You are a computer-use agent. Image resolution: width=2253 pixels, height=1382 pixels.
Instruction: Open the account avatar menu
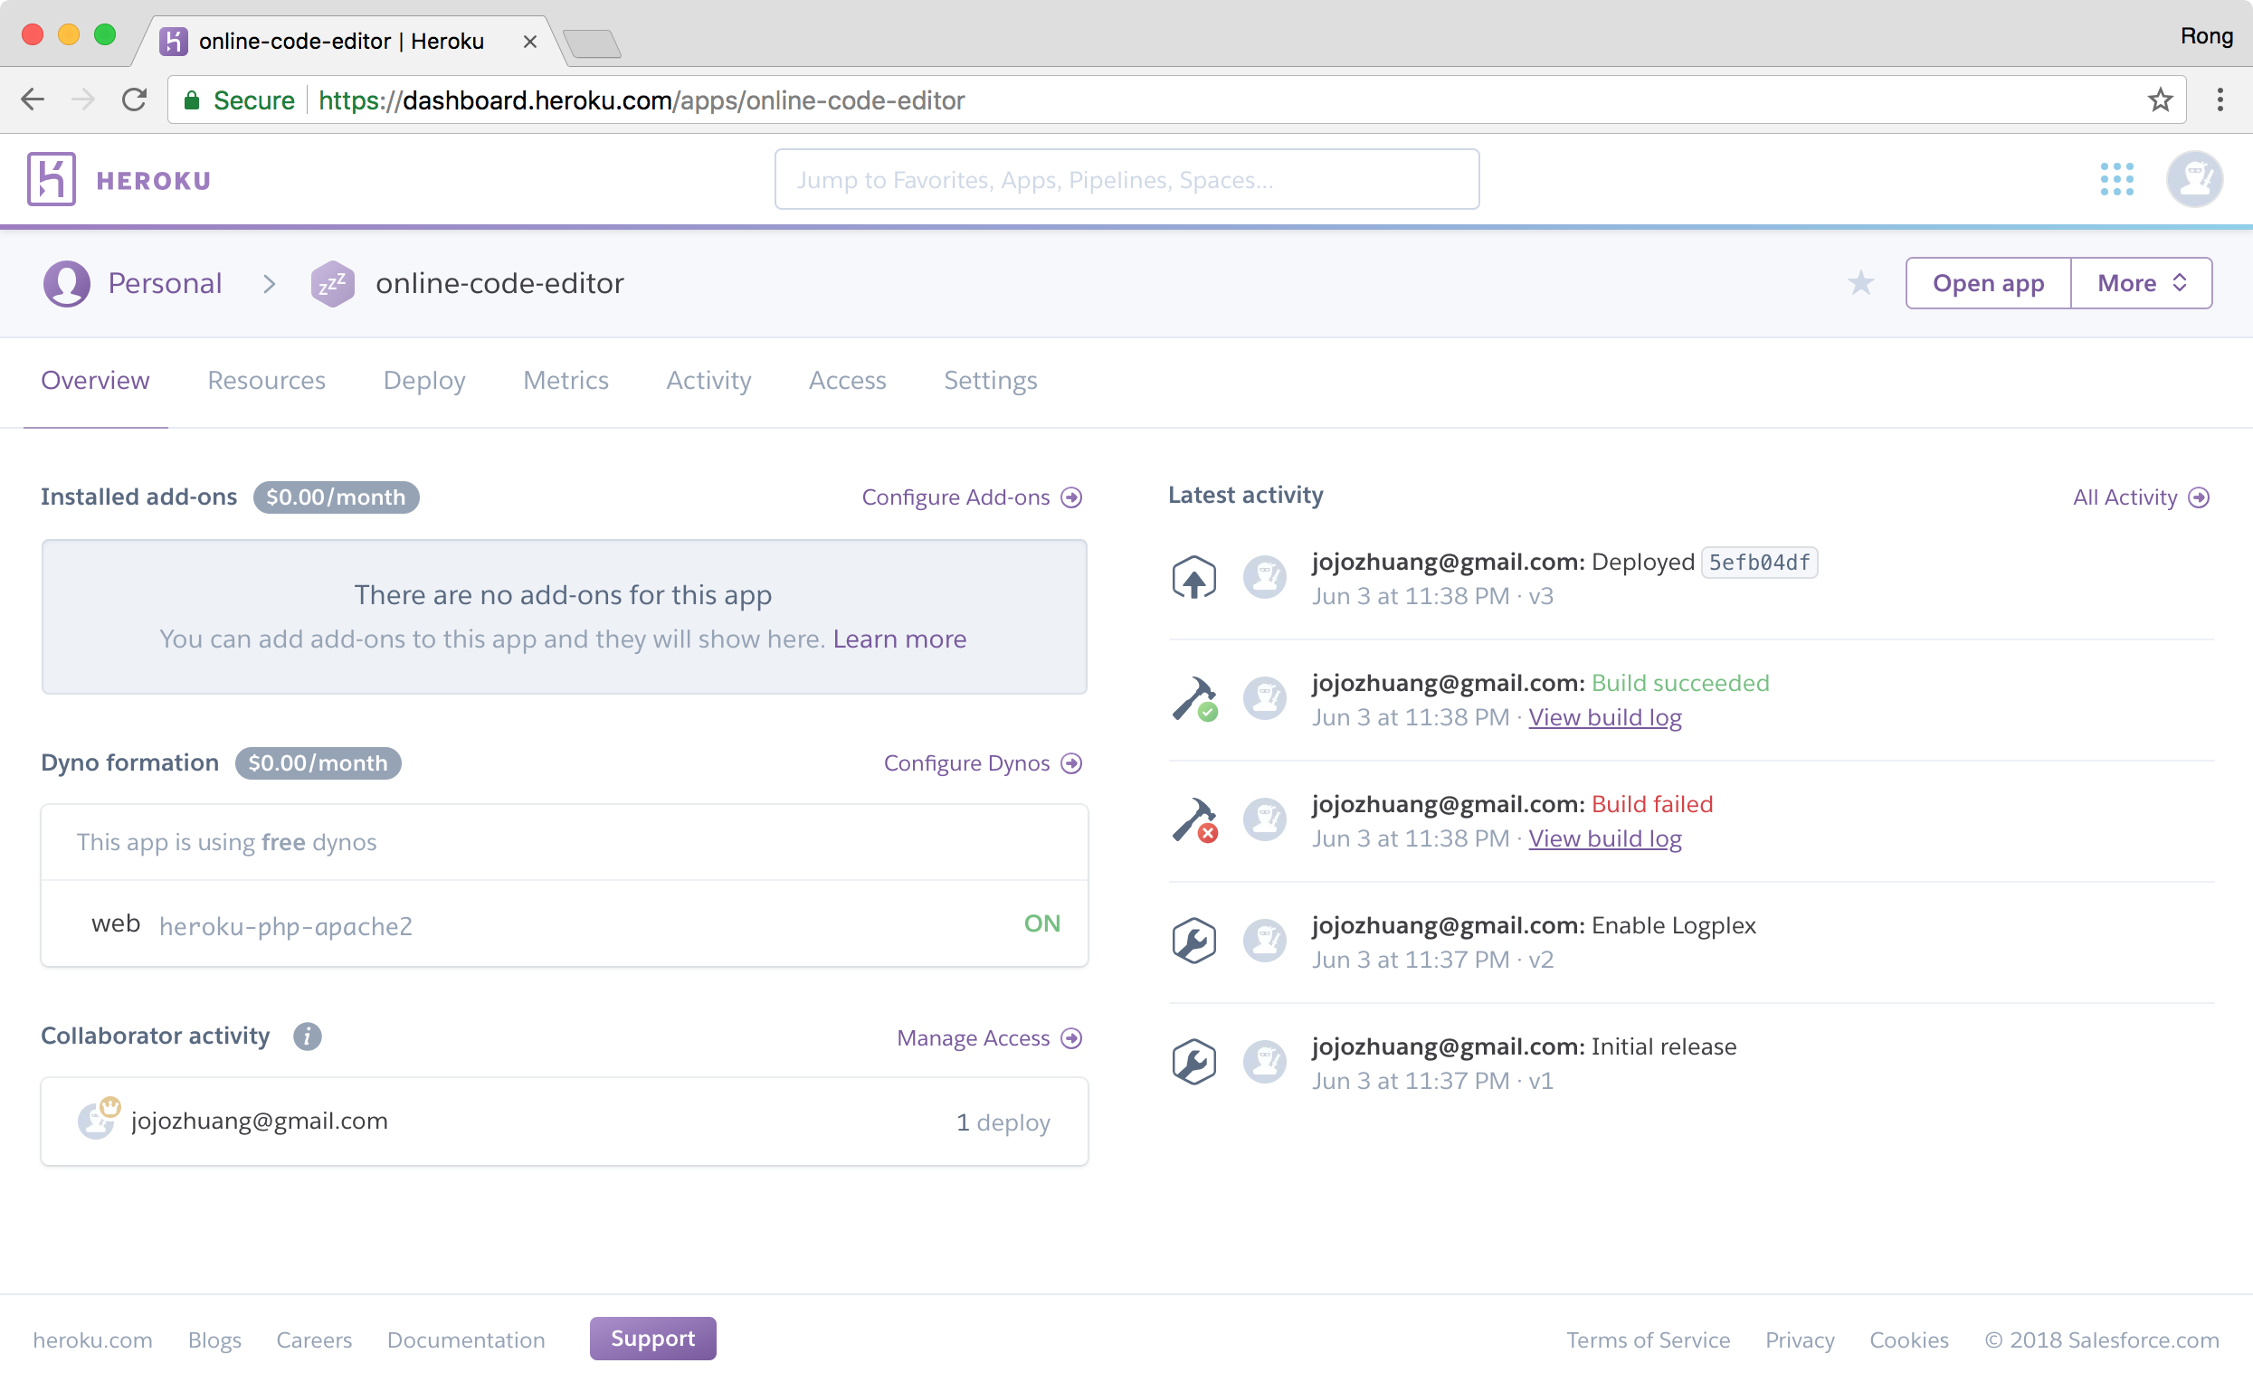2193,179
